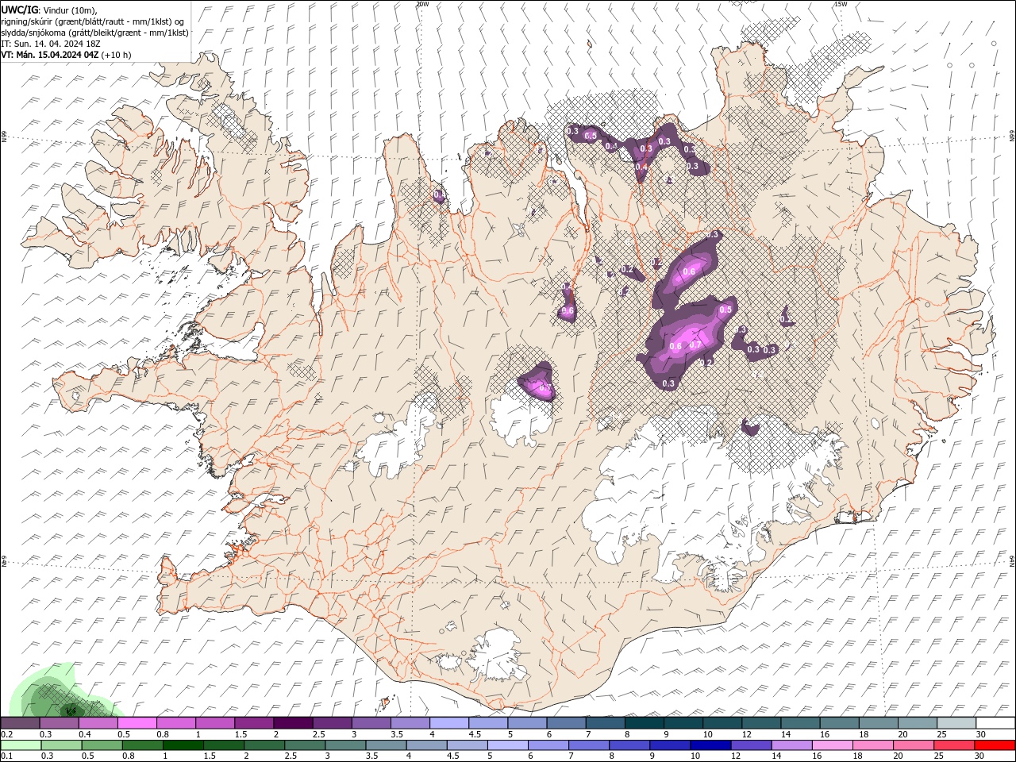The height and width of the screenshot is (762, 1016).
Task: Click the "slydda/snjókoma" legend description line
Action: coord(95,33)
